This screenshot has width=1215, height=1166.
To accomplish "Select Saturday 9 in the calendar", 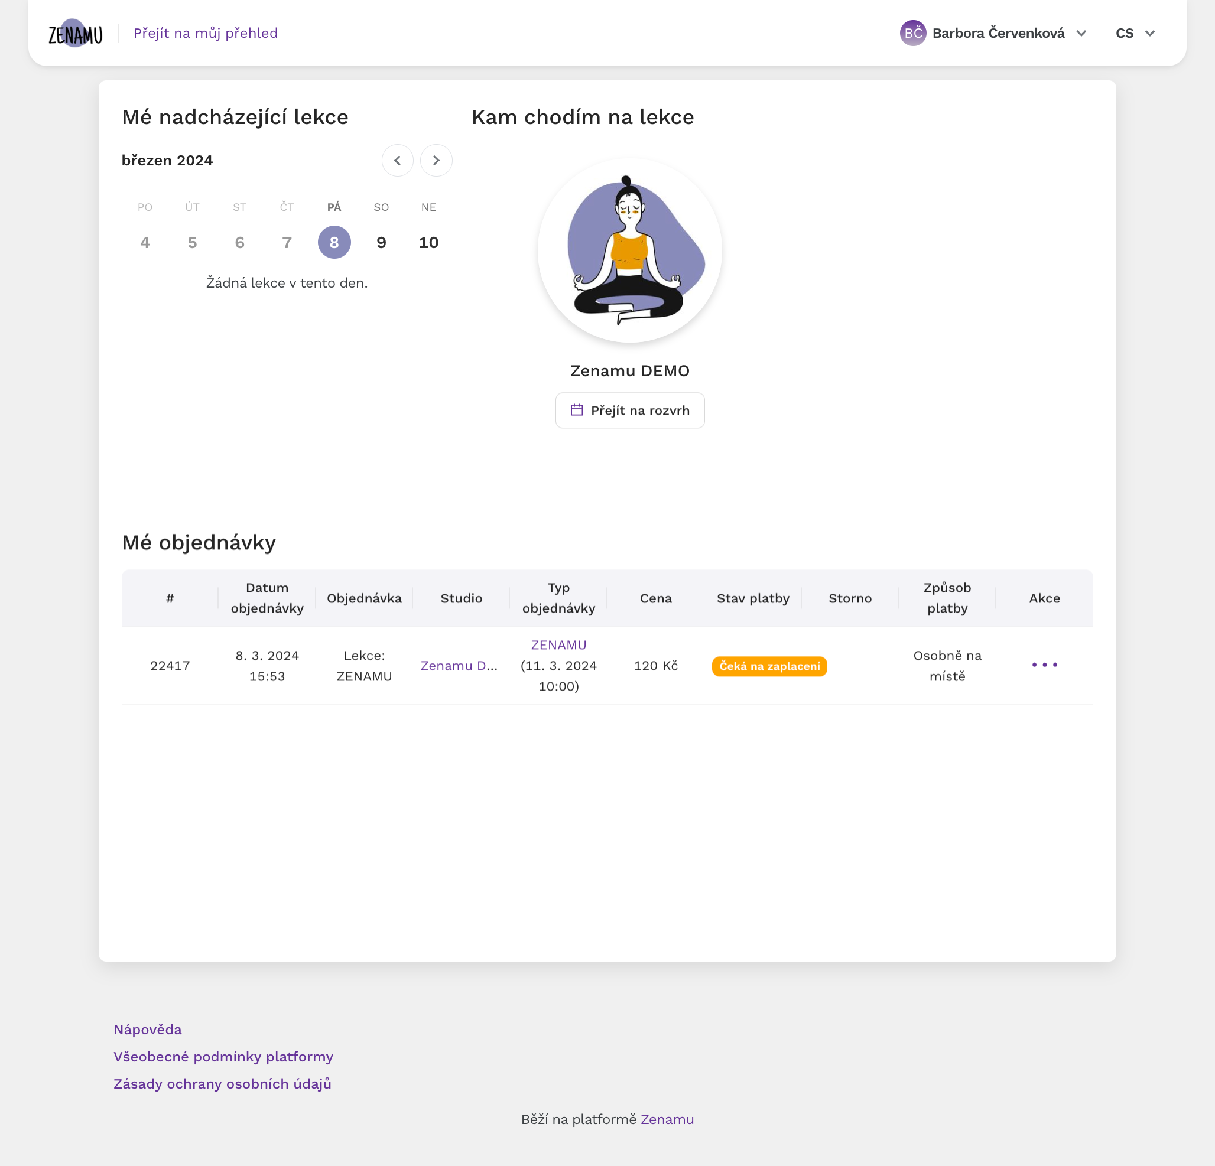I will pos(381,242).
